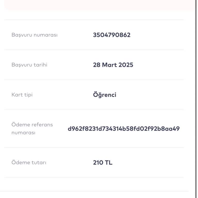Image resolution: width=198 pixels, height=198 pixels.
Task: Click the "Başvuru tarihi" label
Action: (29, 65)
